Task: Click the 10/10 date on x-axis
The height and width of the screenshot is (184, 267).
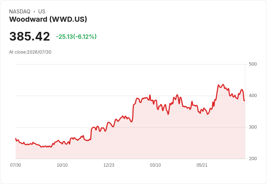Action: pyautogui.click(x=62, y=165)
